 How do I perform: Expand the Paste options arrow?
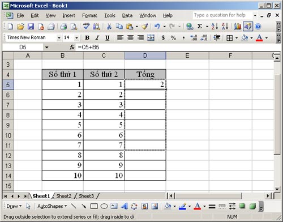point(137,27)
